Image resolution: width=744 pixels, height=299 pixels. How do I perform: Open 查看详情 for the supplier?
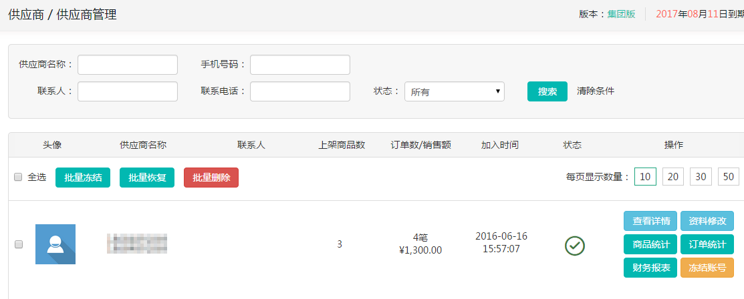tap(650, 221)
